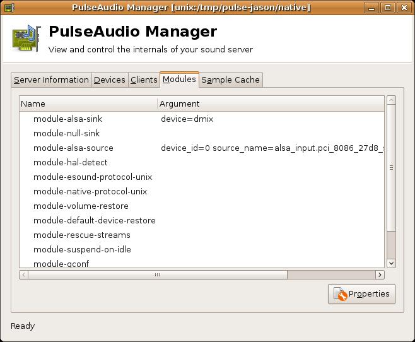Click the Properties button

361,294
